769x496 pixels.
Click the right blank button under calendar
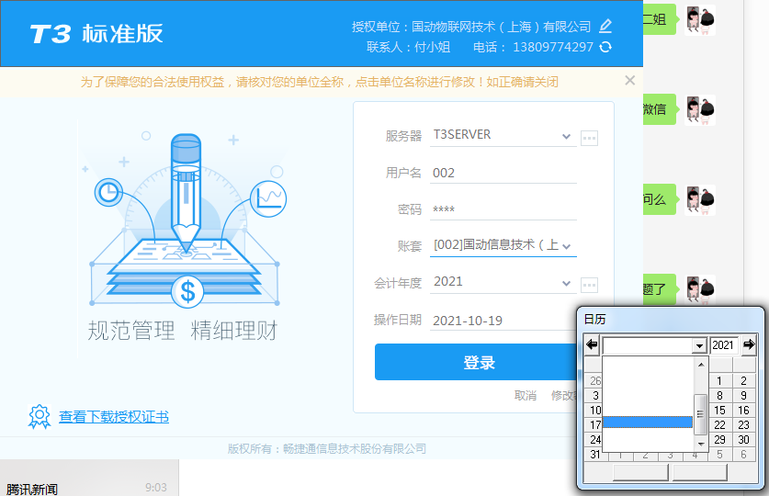pos(700,472)
